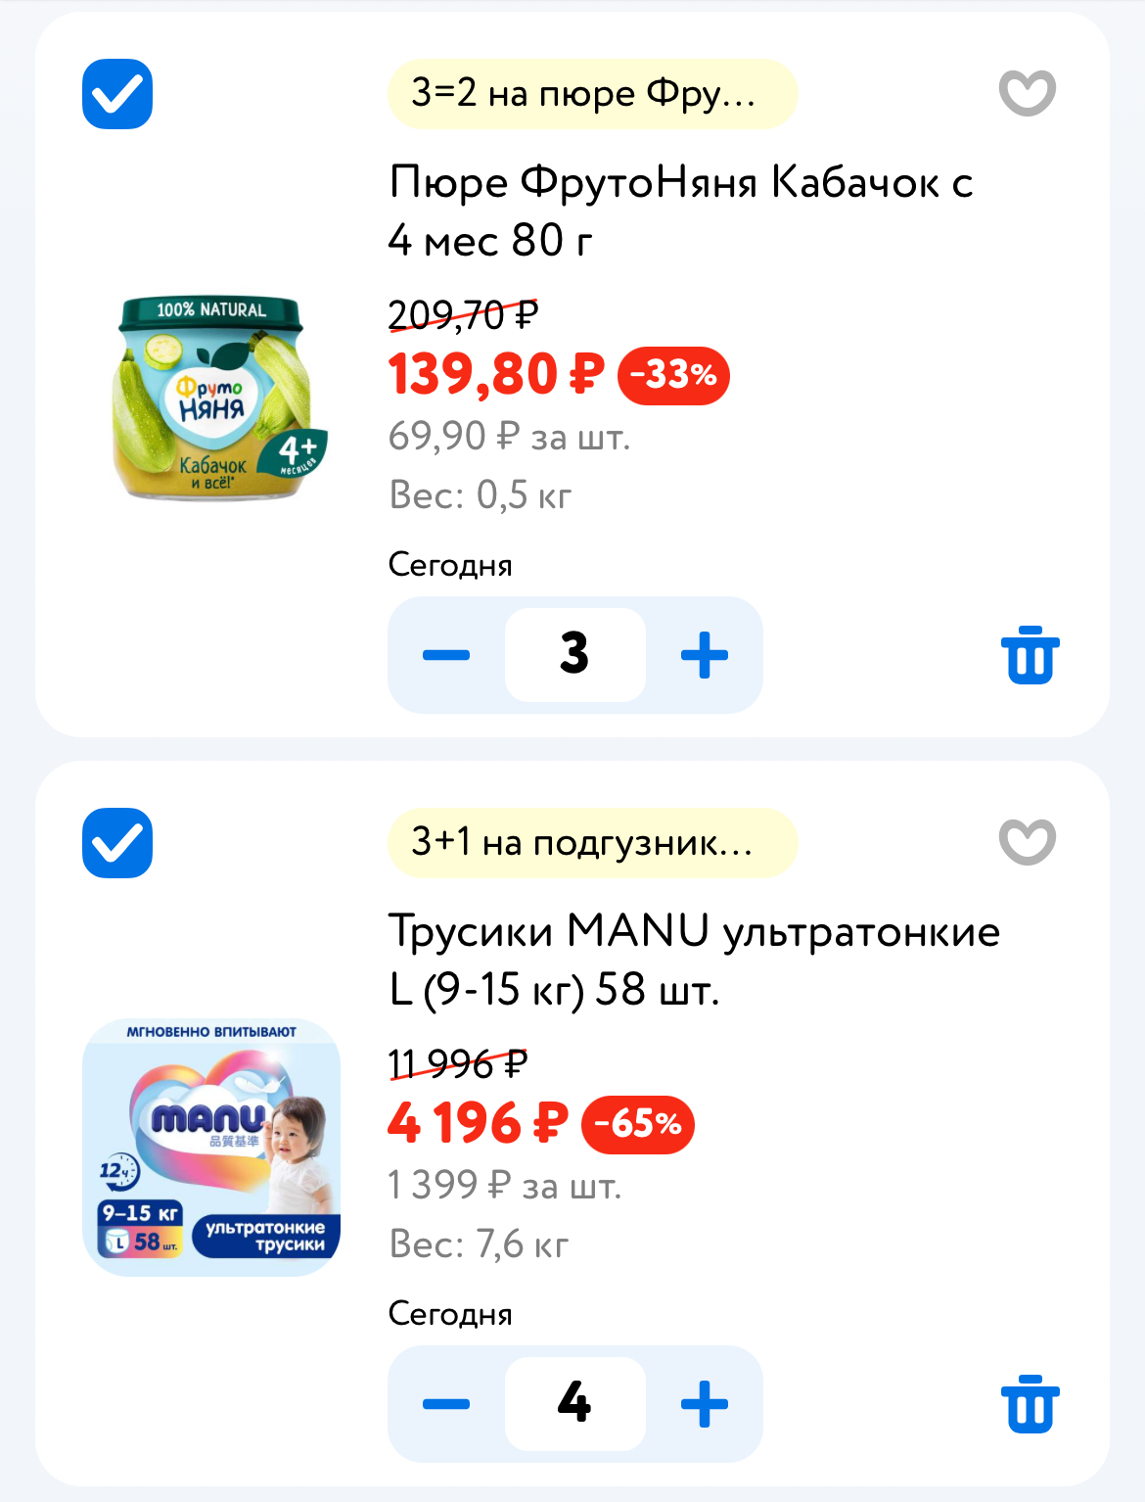
Task: Edit the diapers quantity field showing 4
Action: pyautogui.click(x=575, y=1404)
